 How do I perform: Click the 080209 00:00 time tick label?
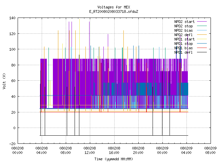pyautogui.click(x=162, y=150)
